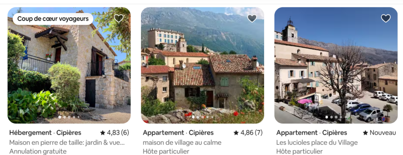Click heart on Les lucioles place du Village
Viewport: 403px width, 155px height.
386,18
